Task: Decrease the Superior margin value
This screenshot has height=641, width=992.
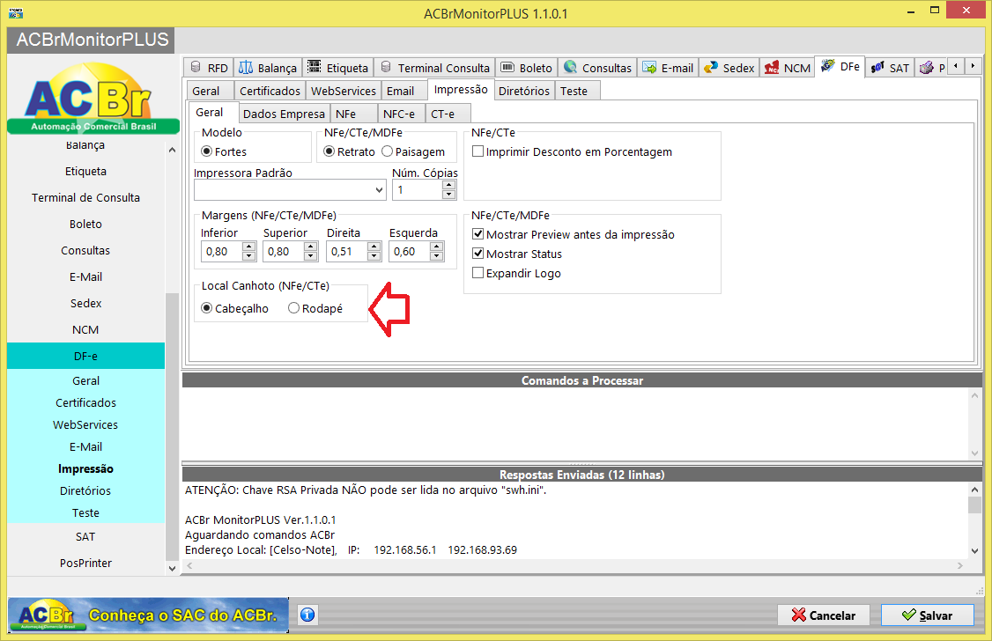Action: click(x=311, y=256)
